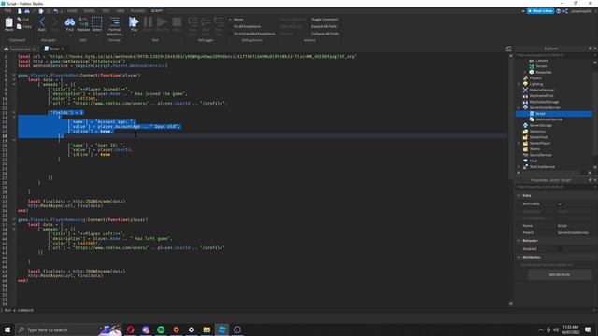Select SoundService in Explorer
This screenshot has width=598, height=336.
click(540, 155)
